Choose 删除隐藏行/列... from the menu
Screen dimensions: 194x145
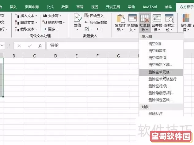point(161,93)
